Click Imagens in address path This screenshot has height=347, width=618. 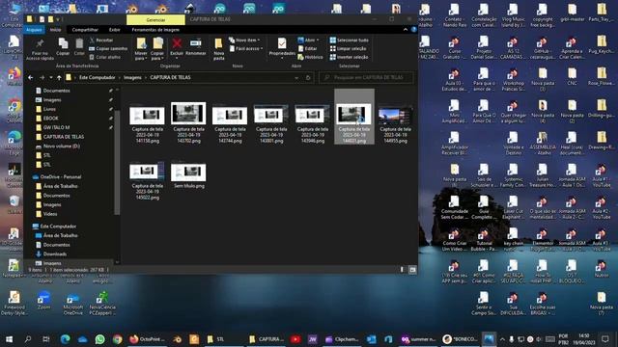[132, 78]
